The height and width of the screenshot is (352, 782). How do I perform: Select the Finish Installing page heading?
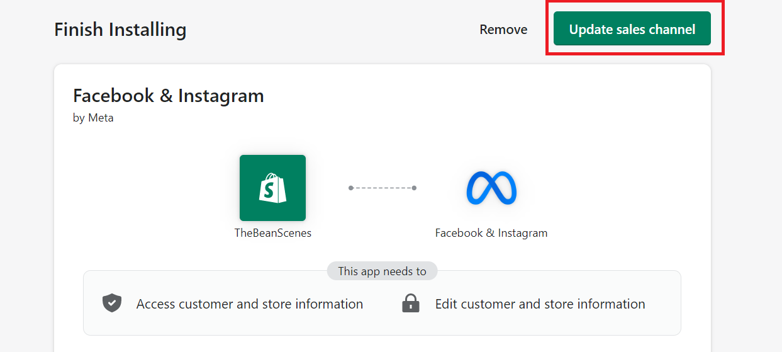120,30
